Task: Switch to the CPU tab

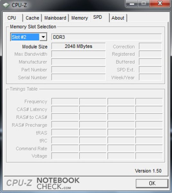Action: (x=14, y=18)
